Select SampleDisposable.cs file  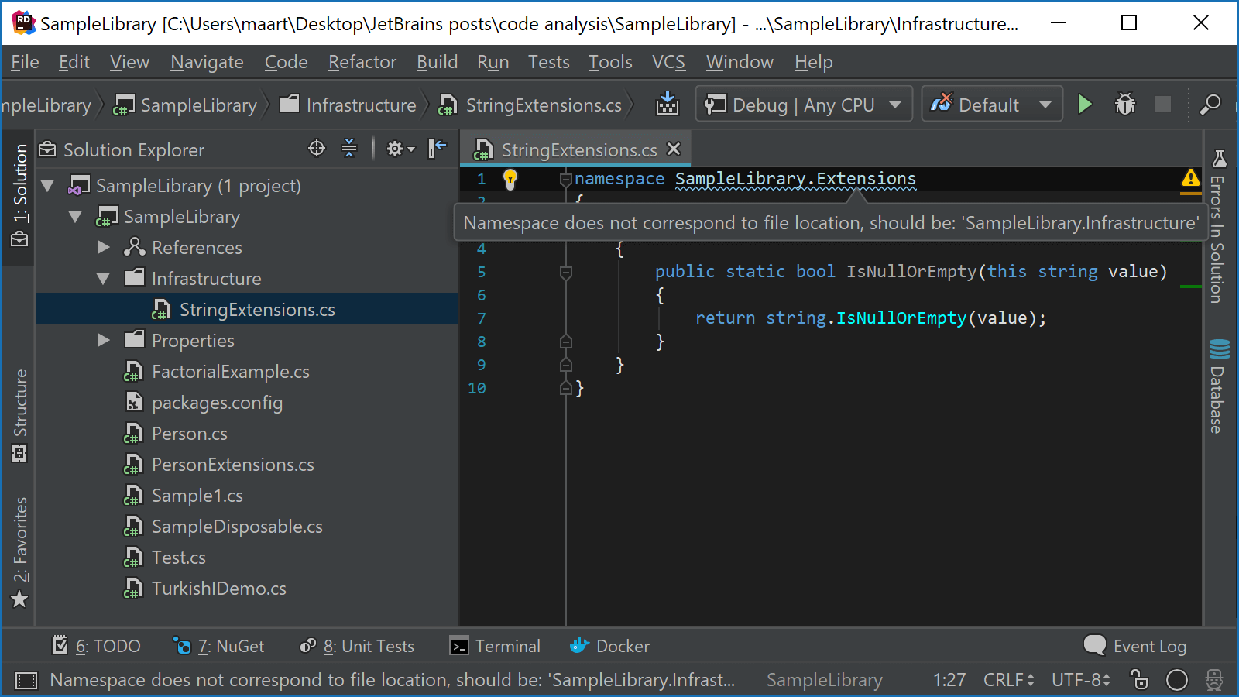pyautogui.click(x=237, y=527)
